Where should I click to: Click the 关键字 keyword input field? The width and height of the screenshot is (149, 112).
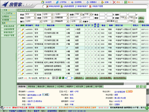point(97,21)
